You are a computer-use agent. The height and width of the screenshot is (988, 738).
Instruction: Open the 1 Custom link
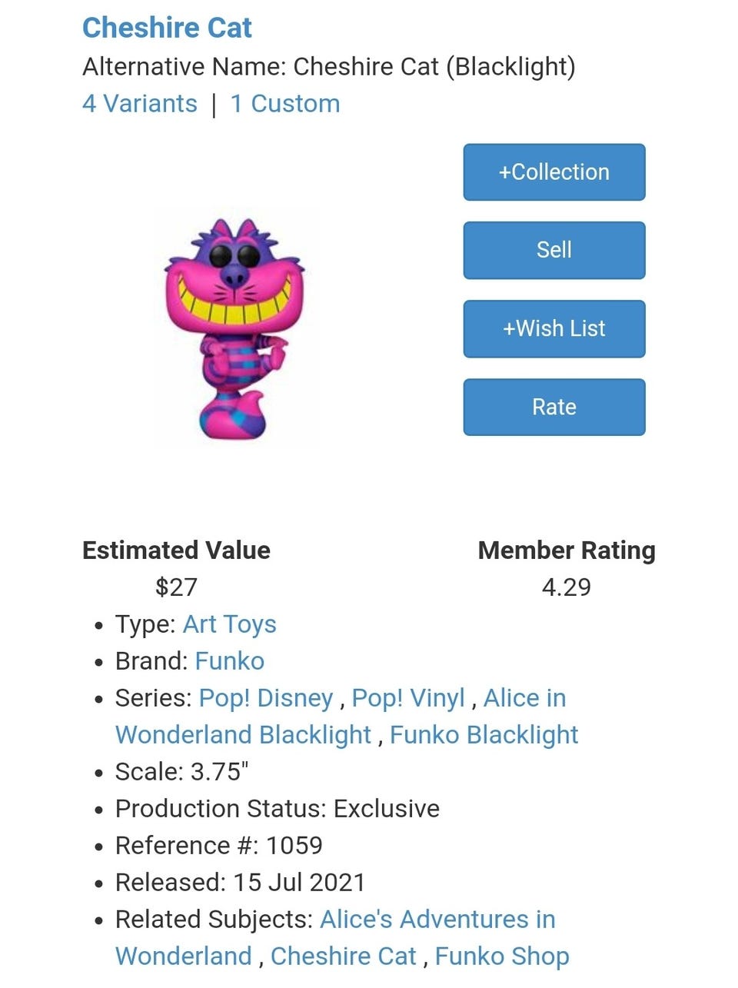[284, 104]
